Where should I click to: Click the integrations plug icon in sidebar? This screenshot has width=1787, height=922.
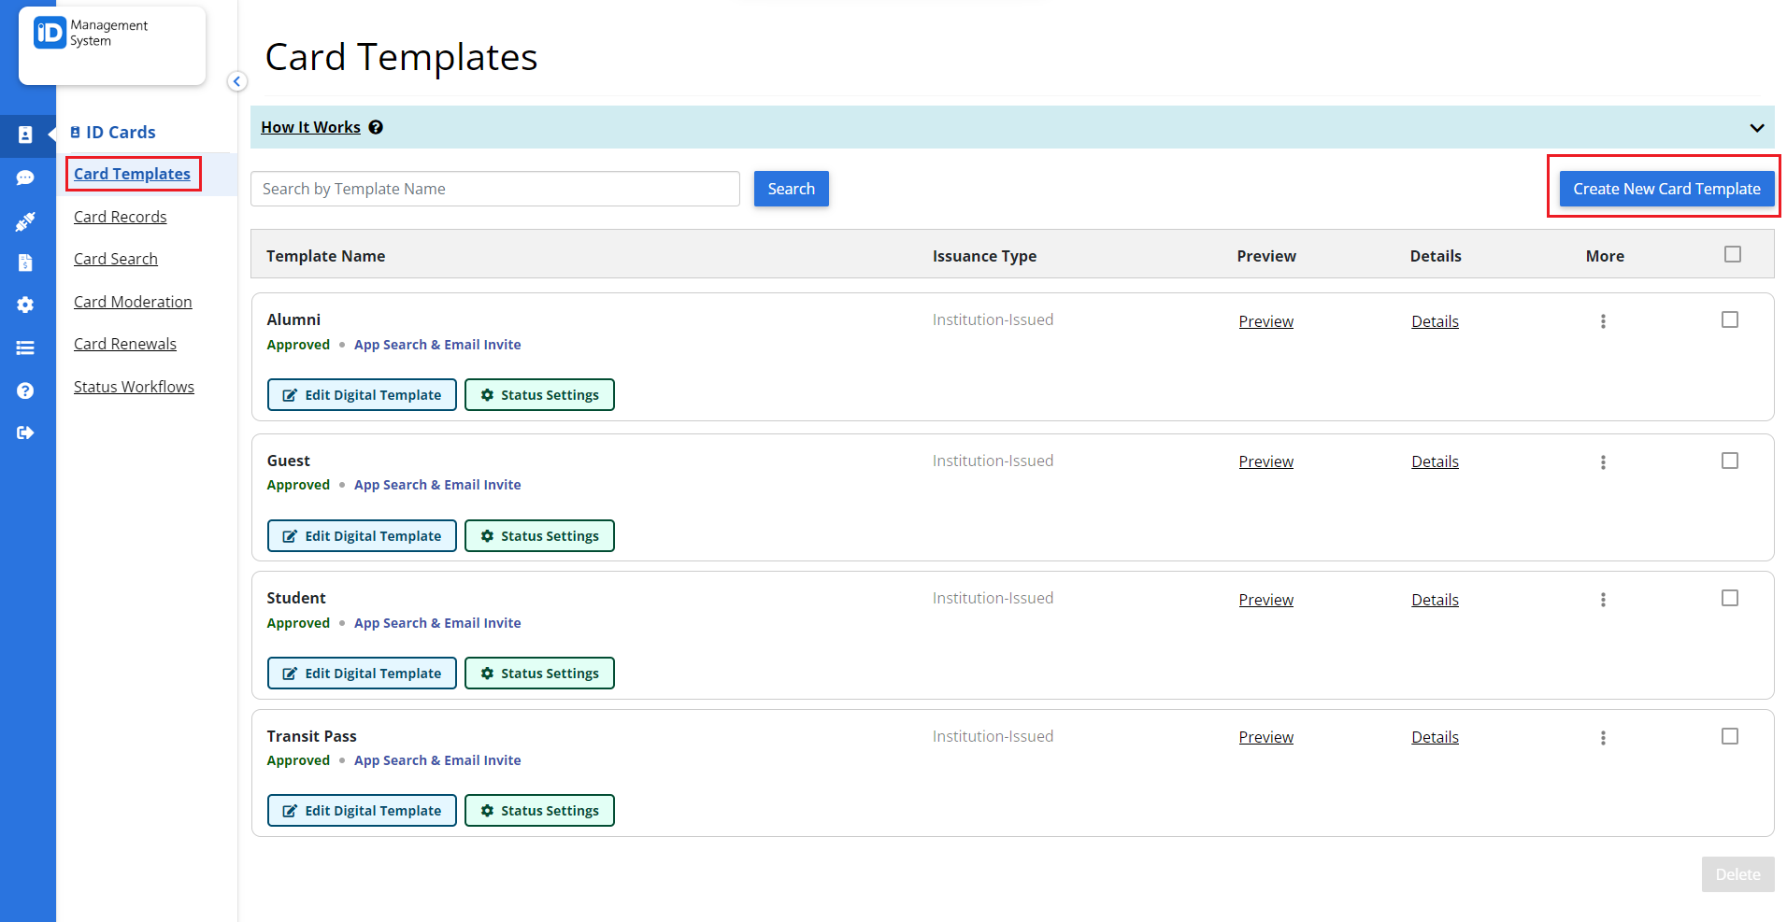click(27, 220)
